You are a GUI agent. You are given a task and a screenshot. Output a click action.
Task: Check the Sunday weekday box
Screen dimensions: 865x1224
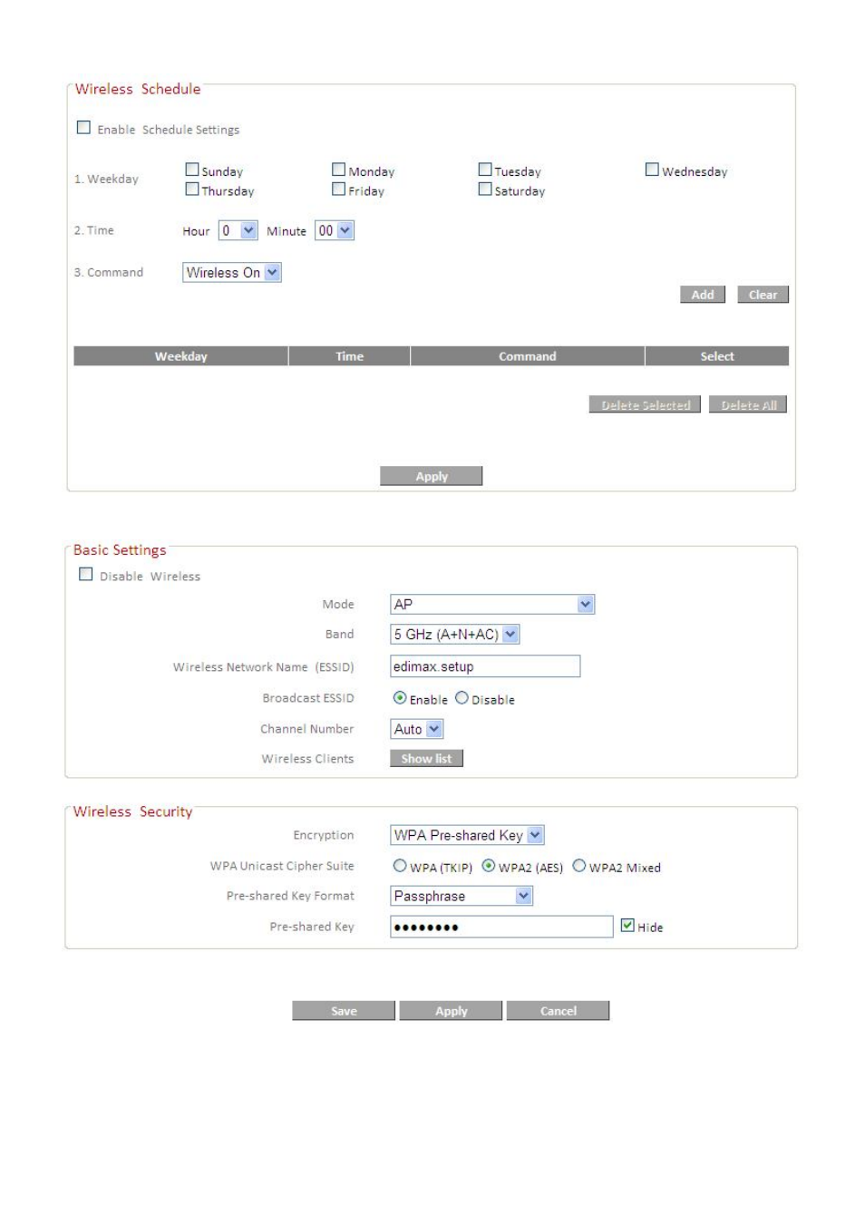[192, 170]
